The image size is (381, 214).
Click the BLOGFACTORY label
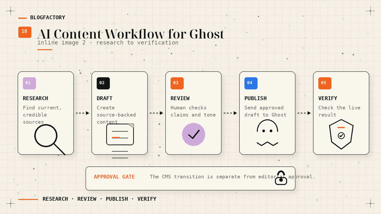(x=48, y=18)
